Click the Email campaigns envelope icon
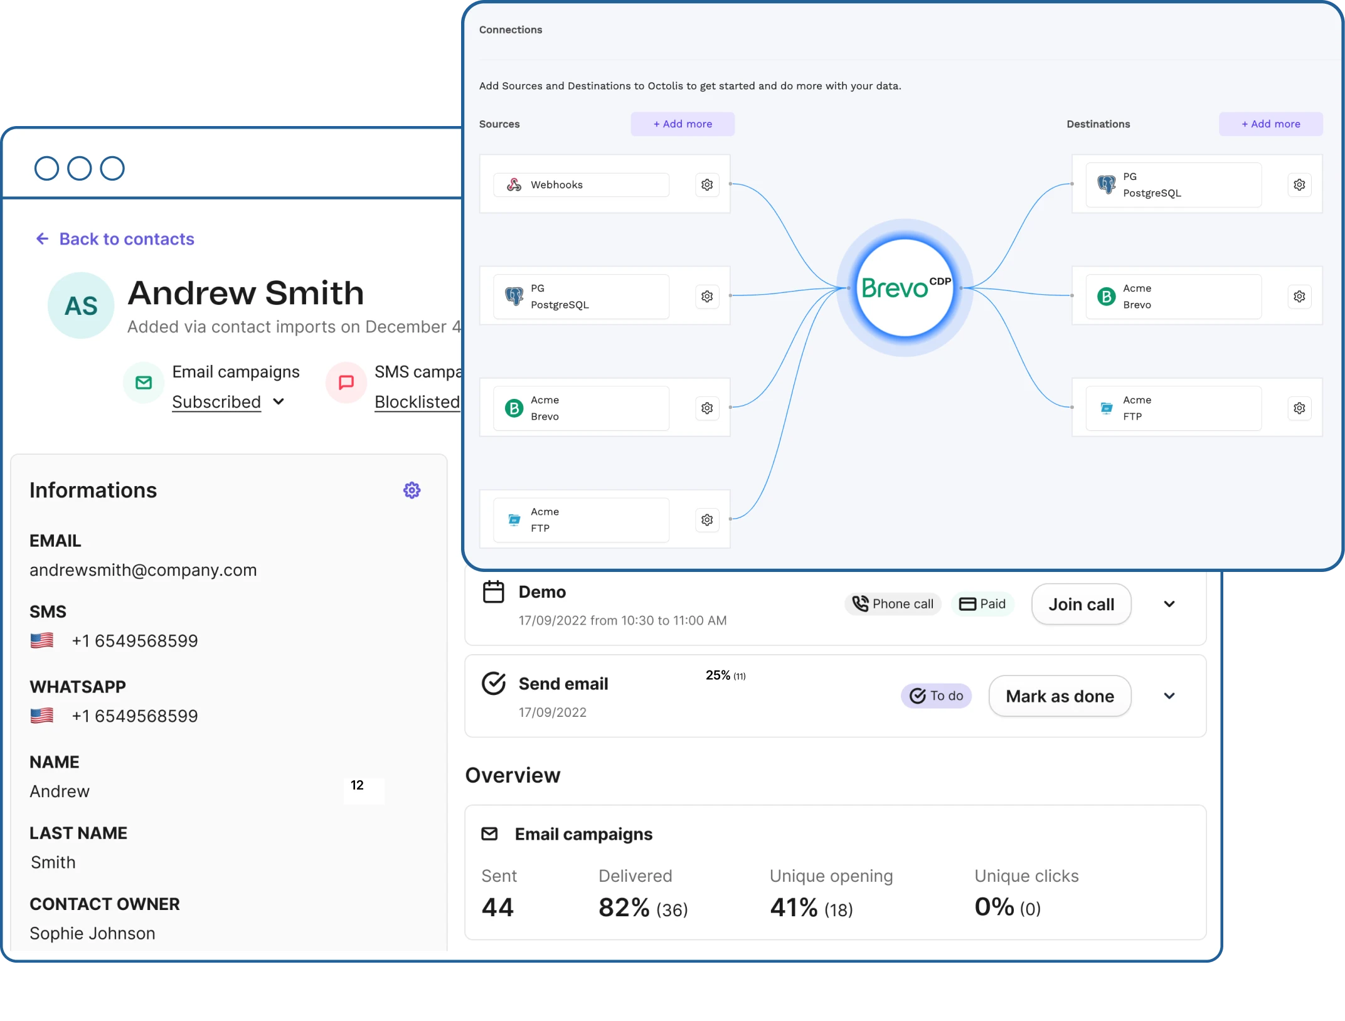Viewport: 1345px width, 1021px height. pyautogui.click(x=143, y=383)
